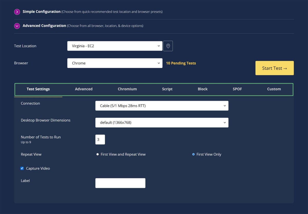
Task: Click the Label text input field
Action: (x=120, y=183)
